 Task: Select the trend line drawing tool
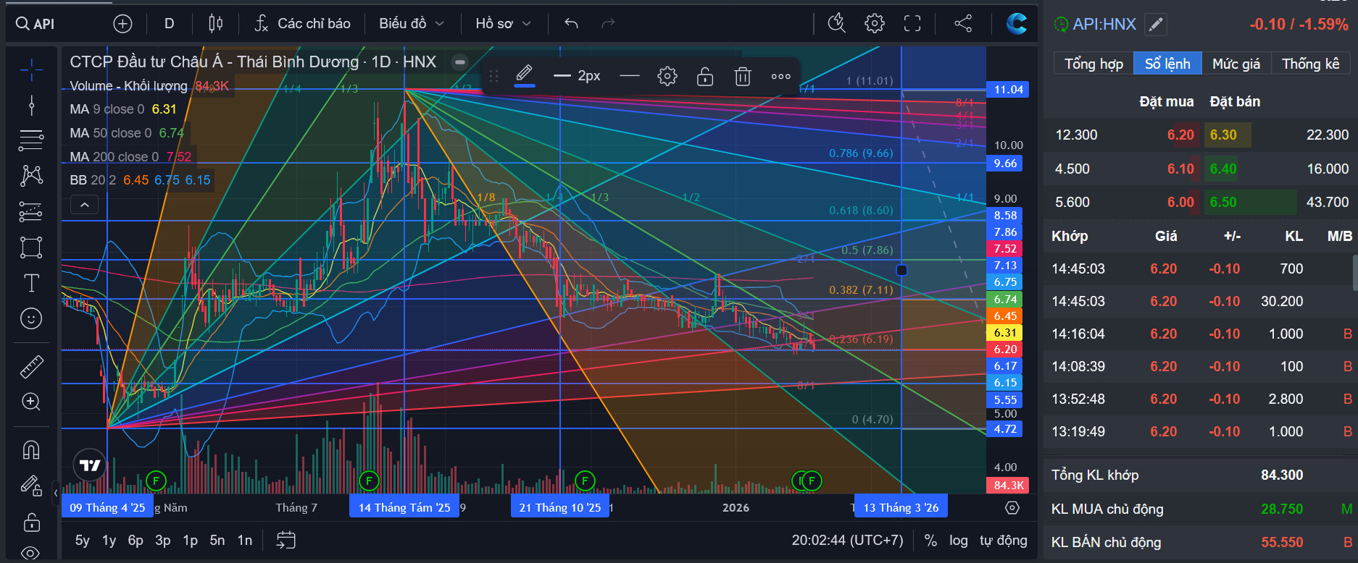tap(31, 106)
